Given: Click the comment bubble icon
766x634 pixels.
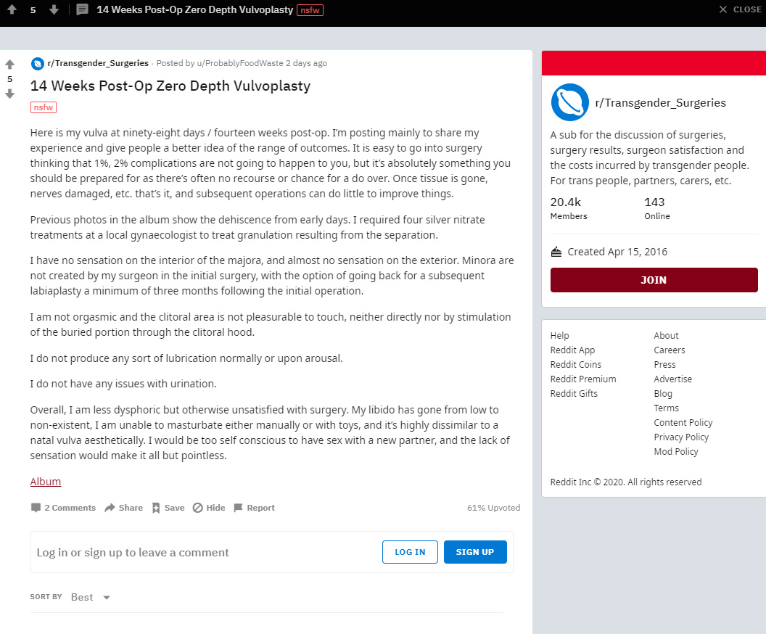Looking at the screenshot, I should click(36, 508).
